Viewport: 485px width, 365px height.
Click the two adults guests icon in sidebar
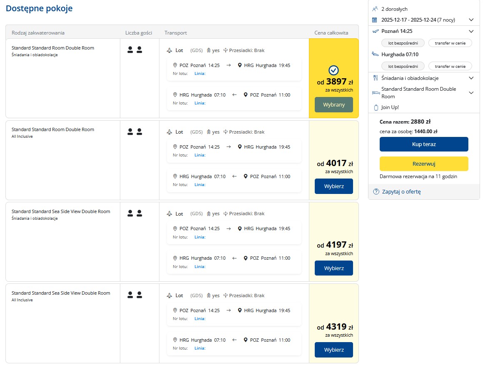pyautogui.click(x=375, y=9)
